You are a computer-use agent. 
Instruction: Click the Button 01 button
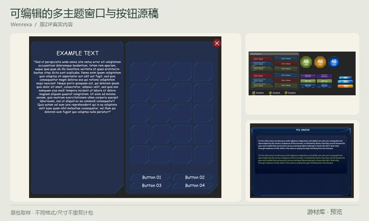tap(151, 177)
